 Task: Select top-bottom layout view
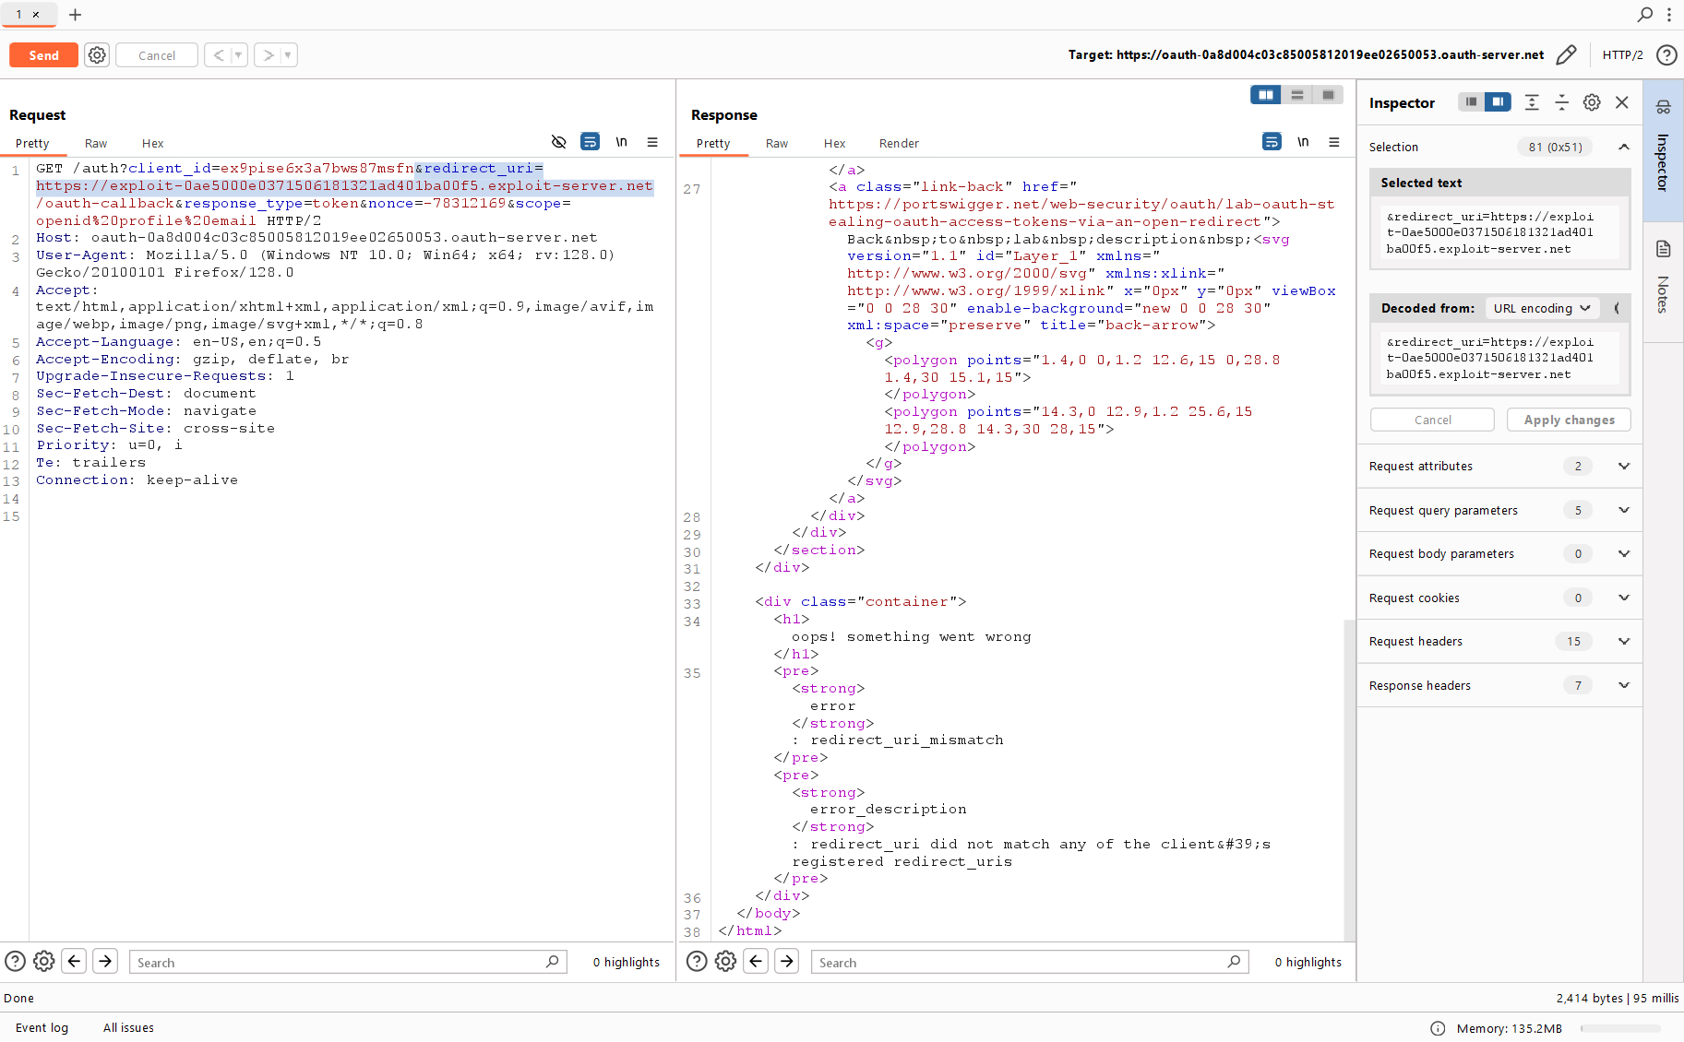click(x=1296, y=95)
